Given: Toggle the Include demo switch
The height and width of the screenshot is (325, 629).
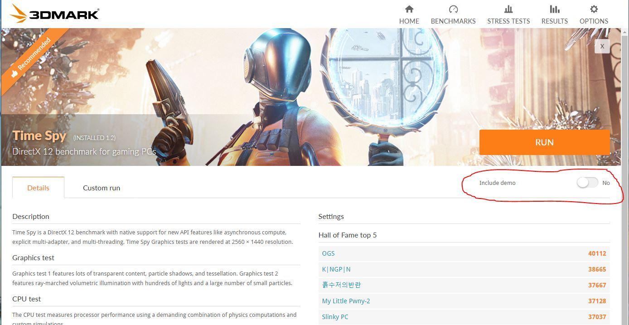Looking at the screenshot, I should click(588, 183).
